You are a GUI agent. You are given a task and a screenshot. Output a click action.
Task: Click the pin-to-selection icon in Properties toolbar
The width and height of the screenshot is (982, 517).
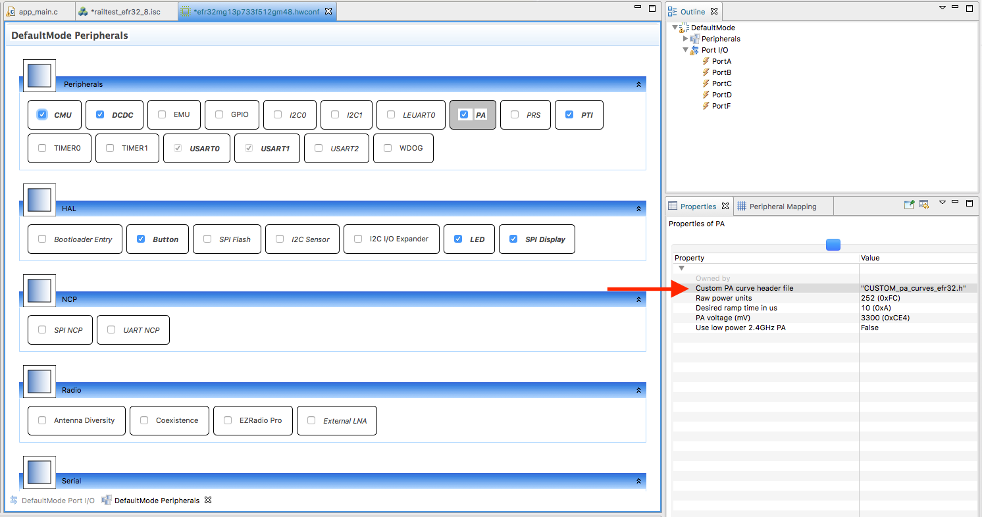[908, 205]
